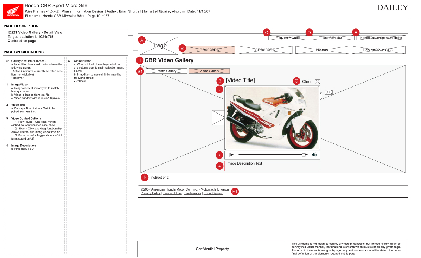Click the Terms of Use link

[172, 193]
